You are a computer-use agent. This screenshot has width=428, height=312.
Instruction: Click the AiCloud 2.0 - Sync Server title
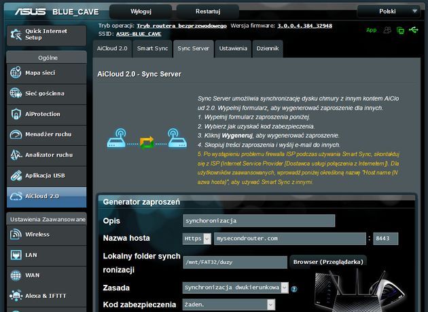coord(139,74)
